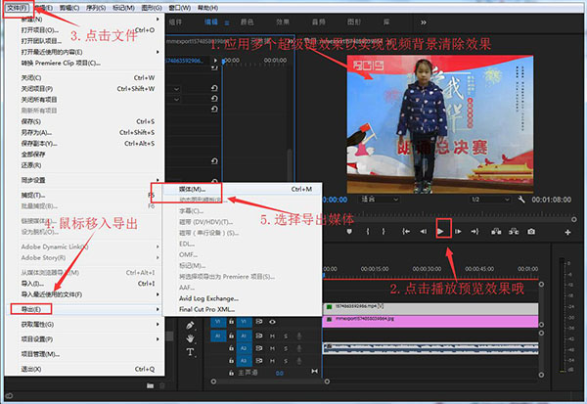Toggle sync lock on video track V1
587x404 pixels.
(258, 322)
